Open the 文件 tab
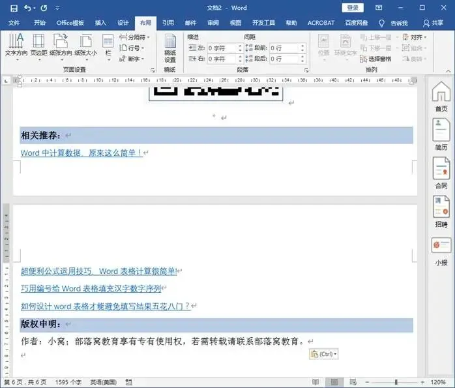This screenshot has width=455, height=388. [14, 23]
